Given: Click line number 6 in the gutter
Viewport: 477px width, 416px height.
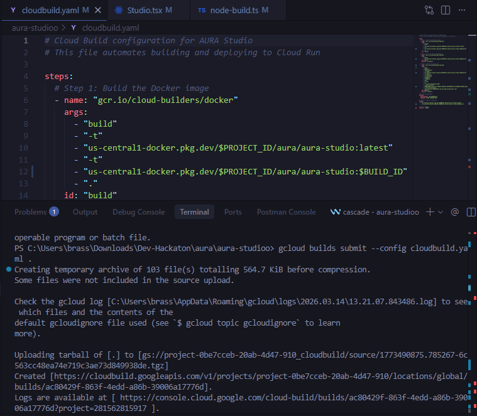Looking at the screenshot, I should click(x=26, y=100).
